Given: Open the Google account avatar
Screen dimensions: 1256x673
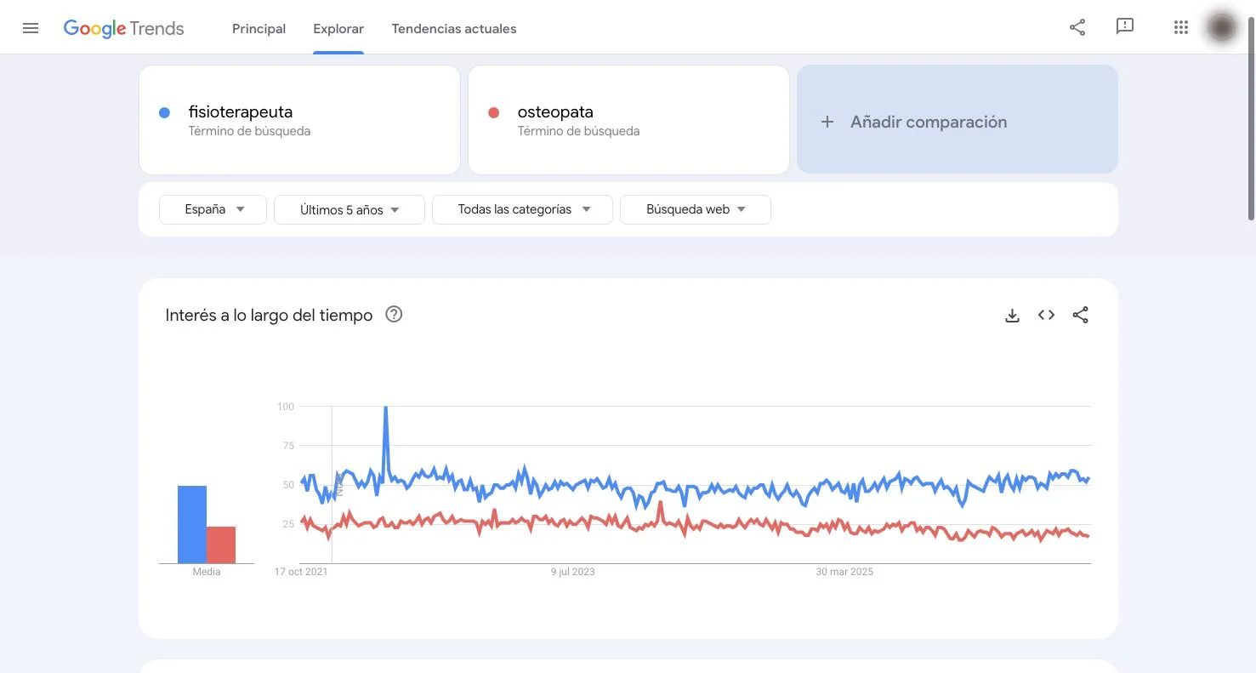Looking at the screenshot, I should (x=1222, y=27).
